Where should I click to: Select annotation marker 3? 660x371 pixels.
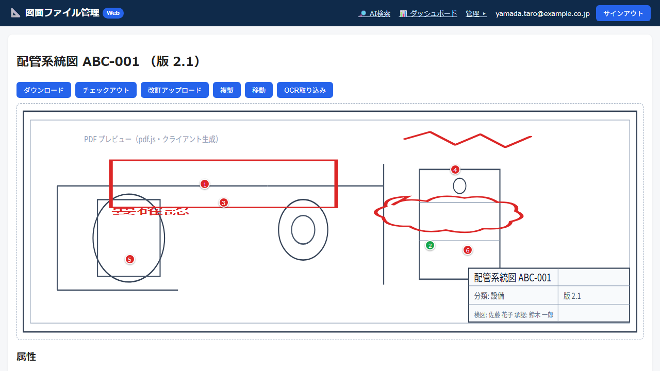click(223, 203)
